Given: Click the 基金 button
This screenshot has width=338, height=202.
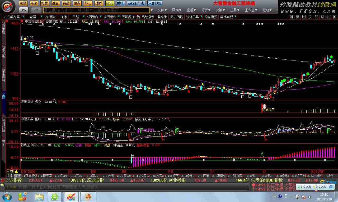Looking at the screenshot, I should [x=55, y=3].
